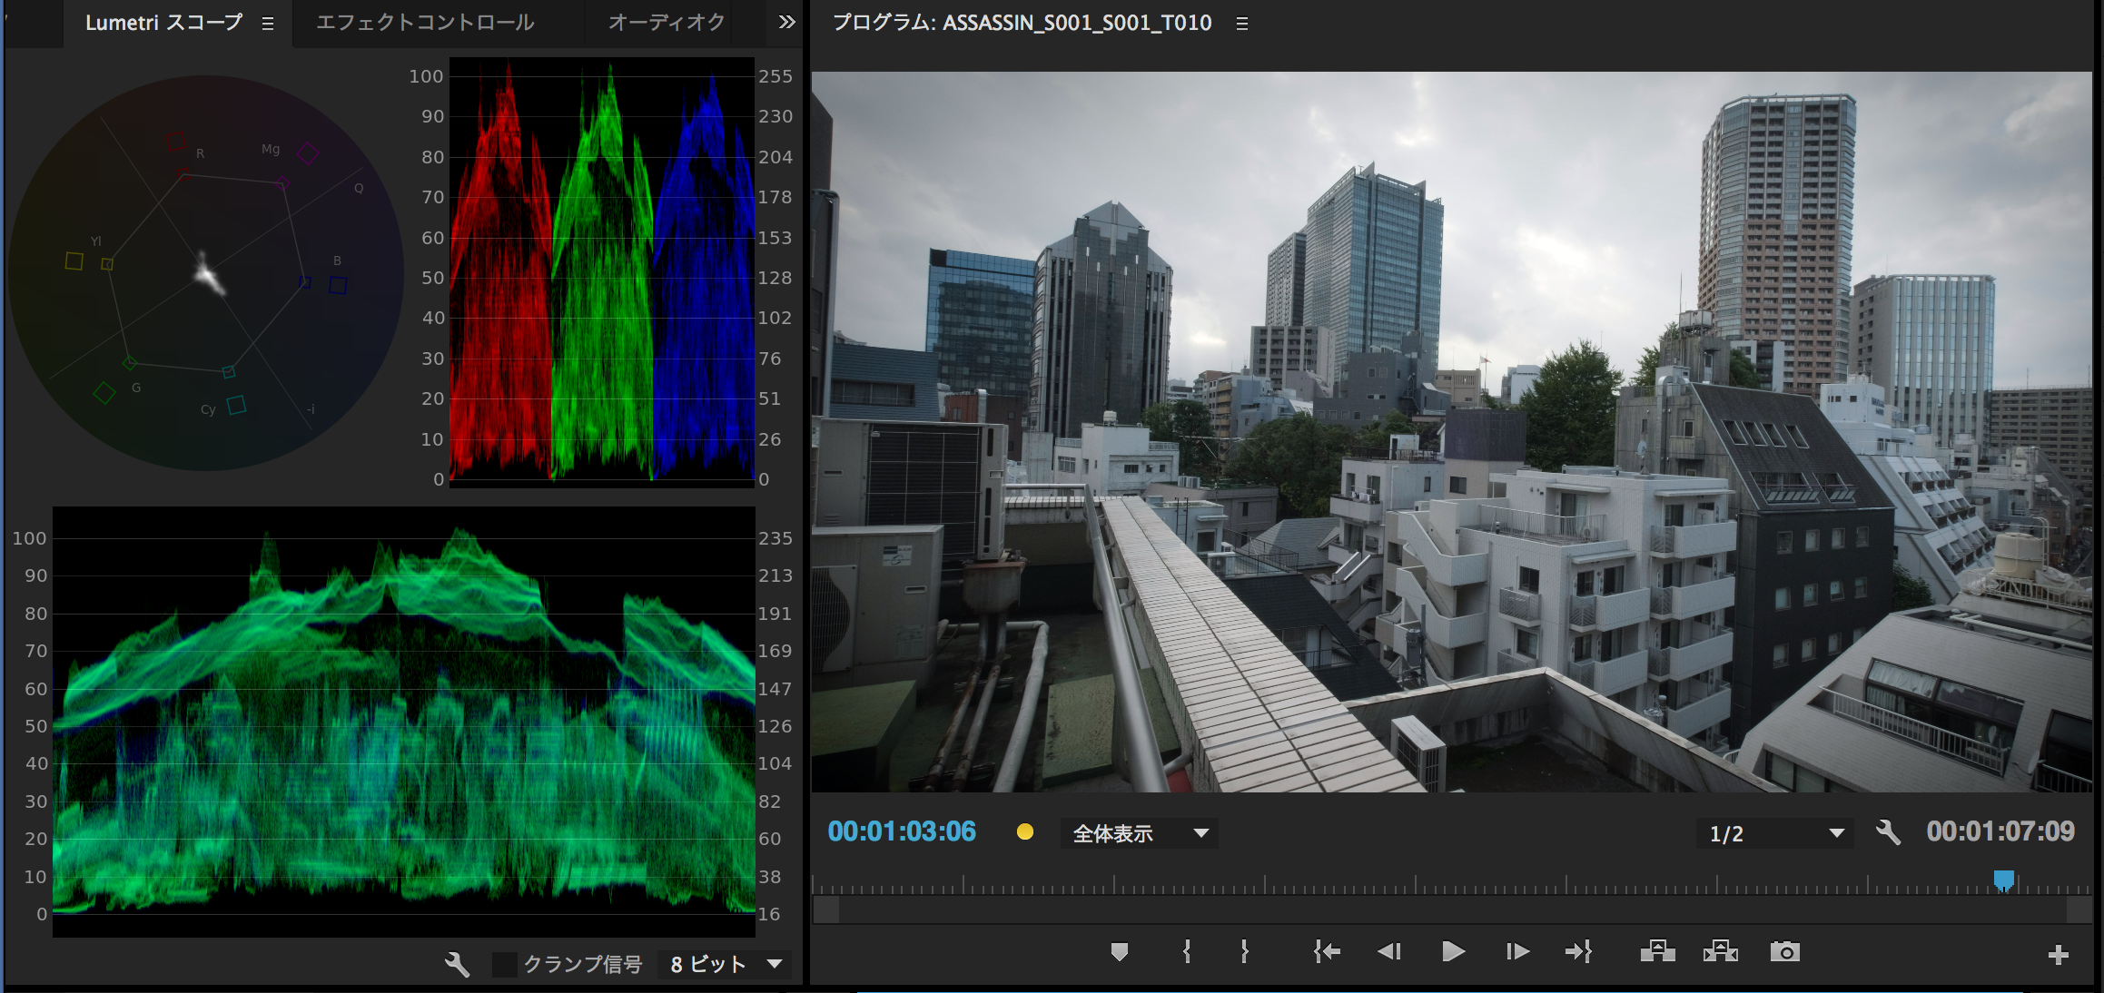Screen dimensions: 2104x993
Task: Select the Mark In icon
Action: pos(1185,951)
